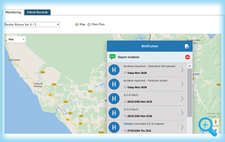
Task: Click the avatar for the Gate/door left opened incident
Action: click(x=114, y=70)
